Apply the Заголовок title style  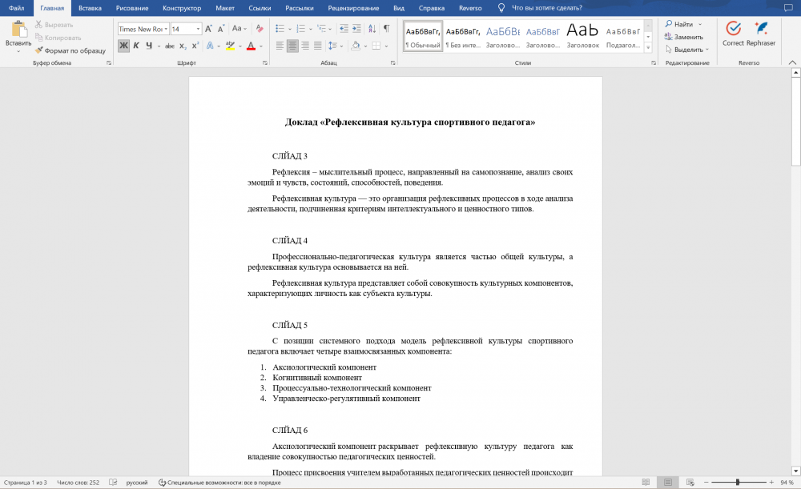(x=582, y=36)
